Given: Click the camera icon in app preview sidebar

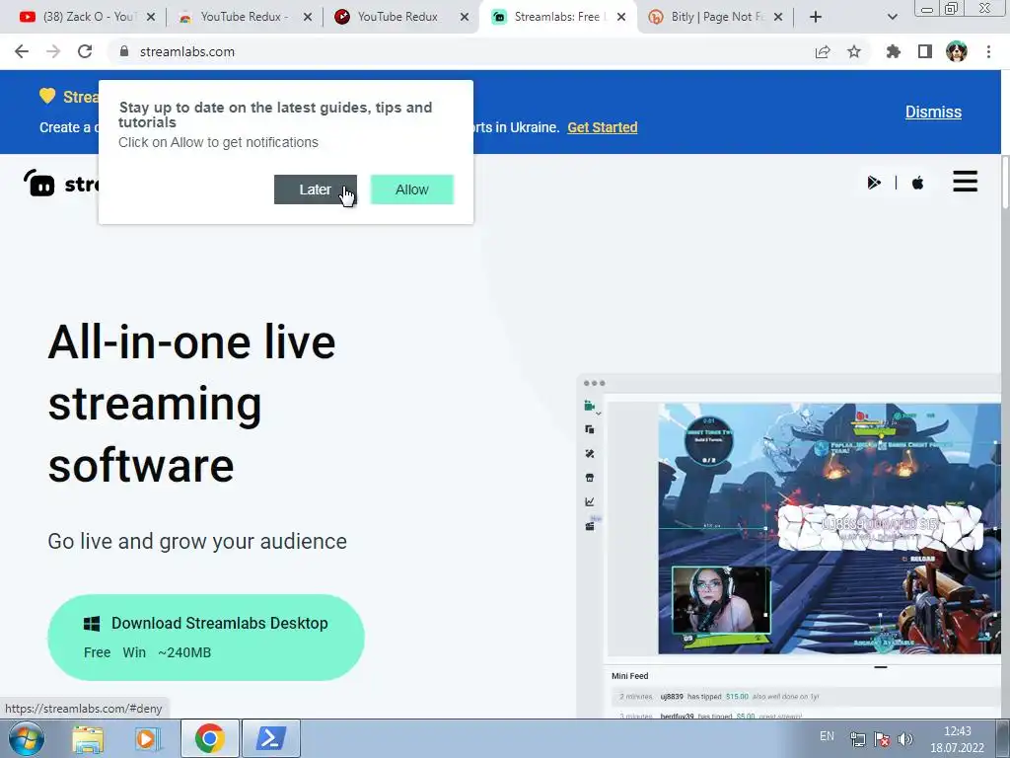Looking at the screenshot, I should click(x=589, y=406).
